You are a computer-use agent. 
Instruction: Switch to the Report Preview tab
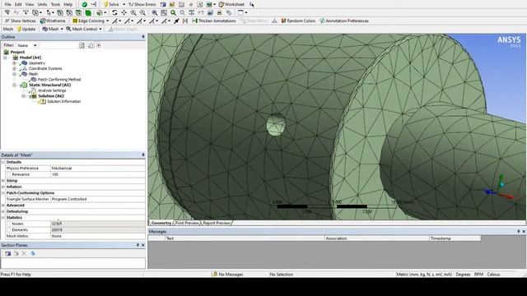217,223
